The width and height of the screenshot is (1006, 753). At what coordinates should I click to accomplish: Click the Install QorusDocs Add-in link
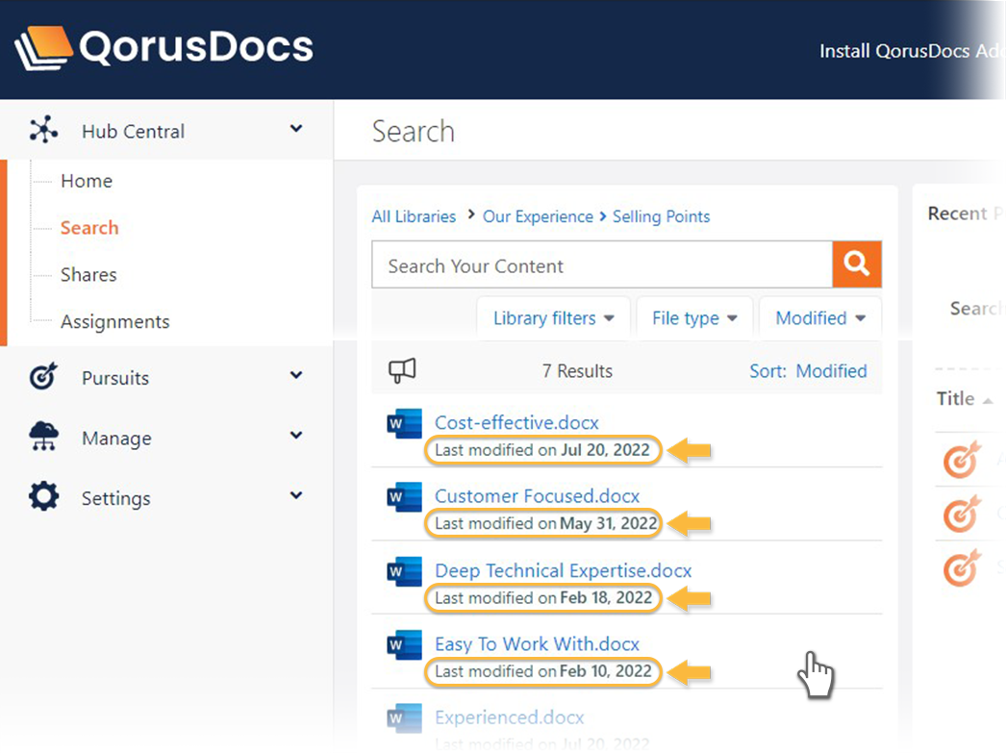click(x=912, y=51)
